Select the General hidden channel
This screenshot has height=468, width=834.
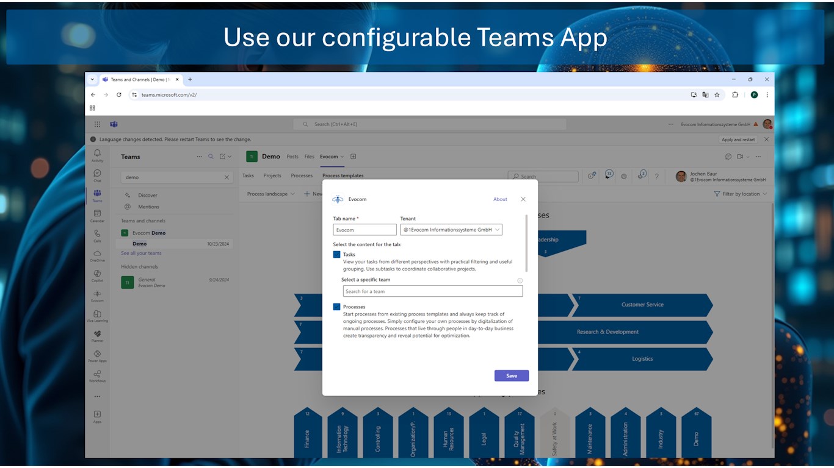point(175,282)
